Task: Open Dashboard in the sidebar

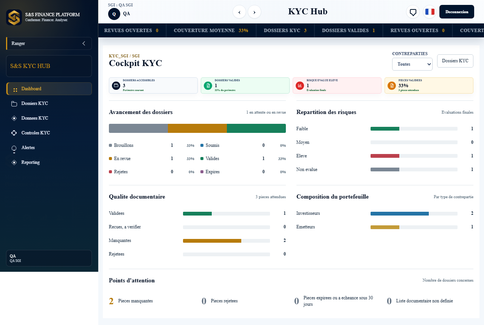Action: [49, 89]
